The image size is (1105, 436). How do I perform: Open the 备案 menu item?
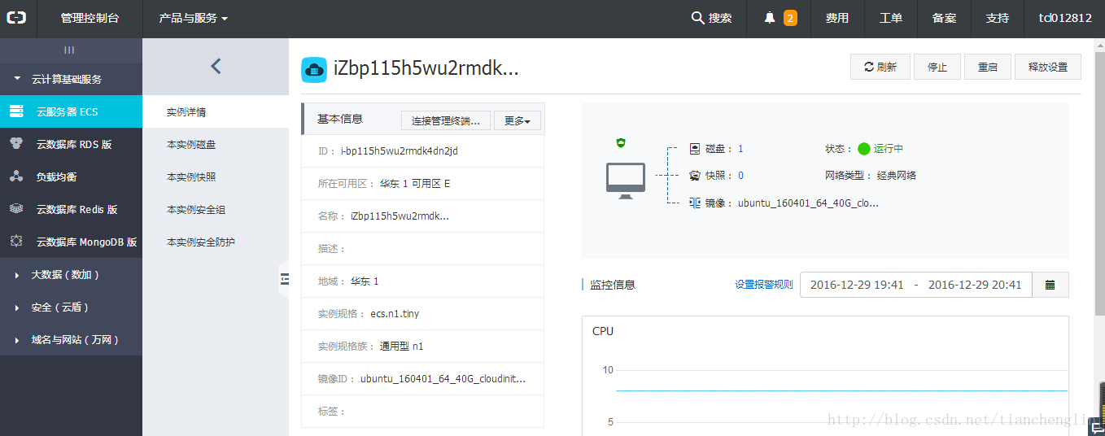[944, 18]
